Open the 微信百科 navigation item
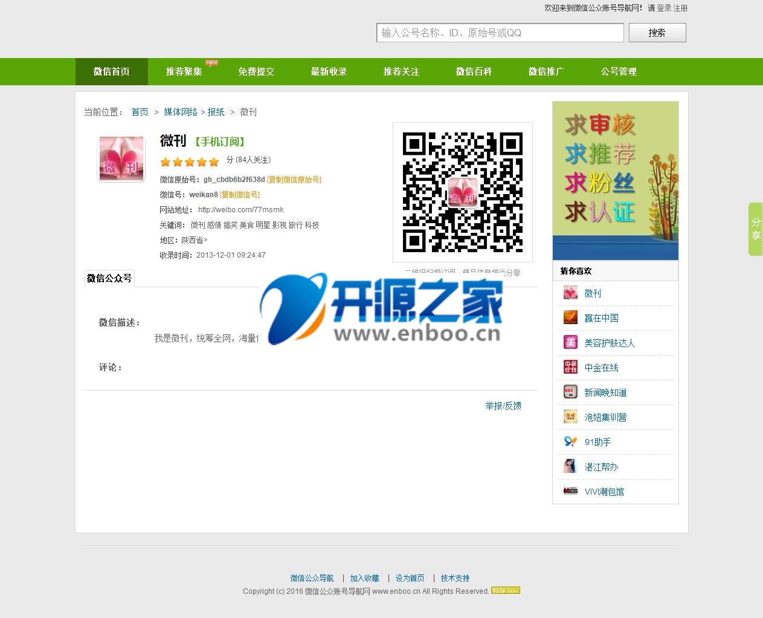 click(x=474, y=71)
